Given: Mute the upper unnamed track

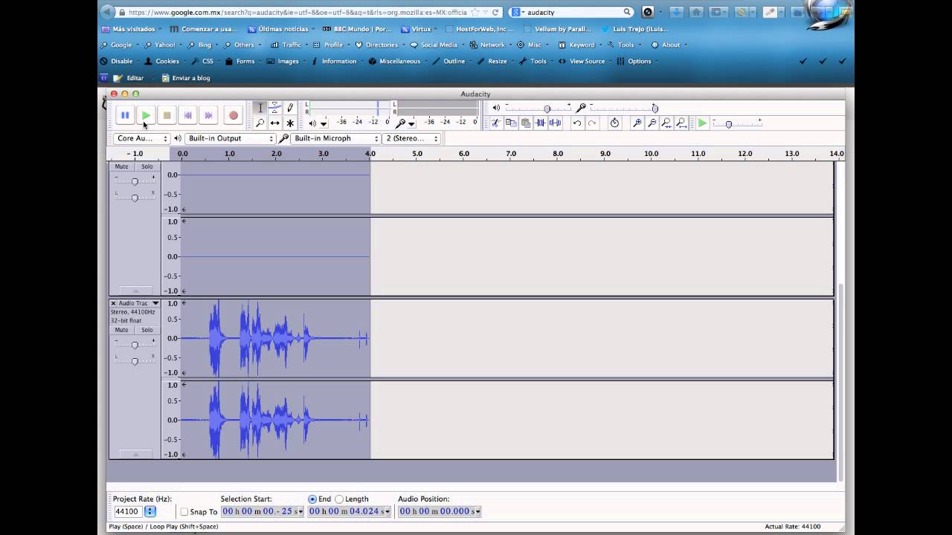Looking at the screenshot, I should point(121,166).
